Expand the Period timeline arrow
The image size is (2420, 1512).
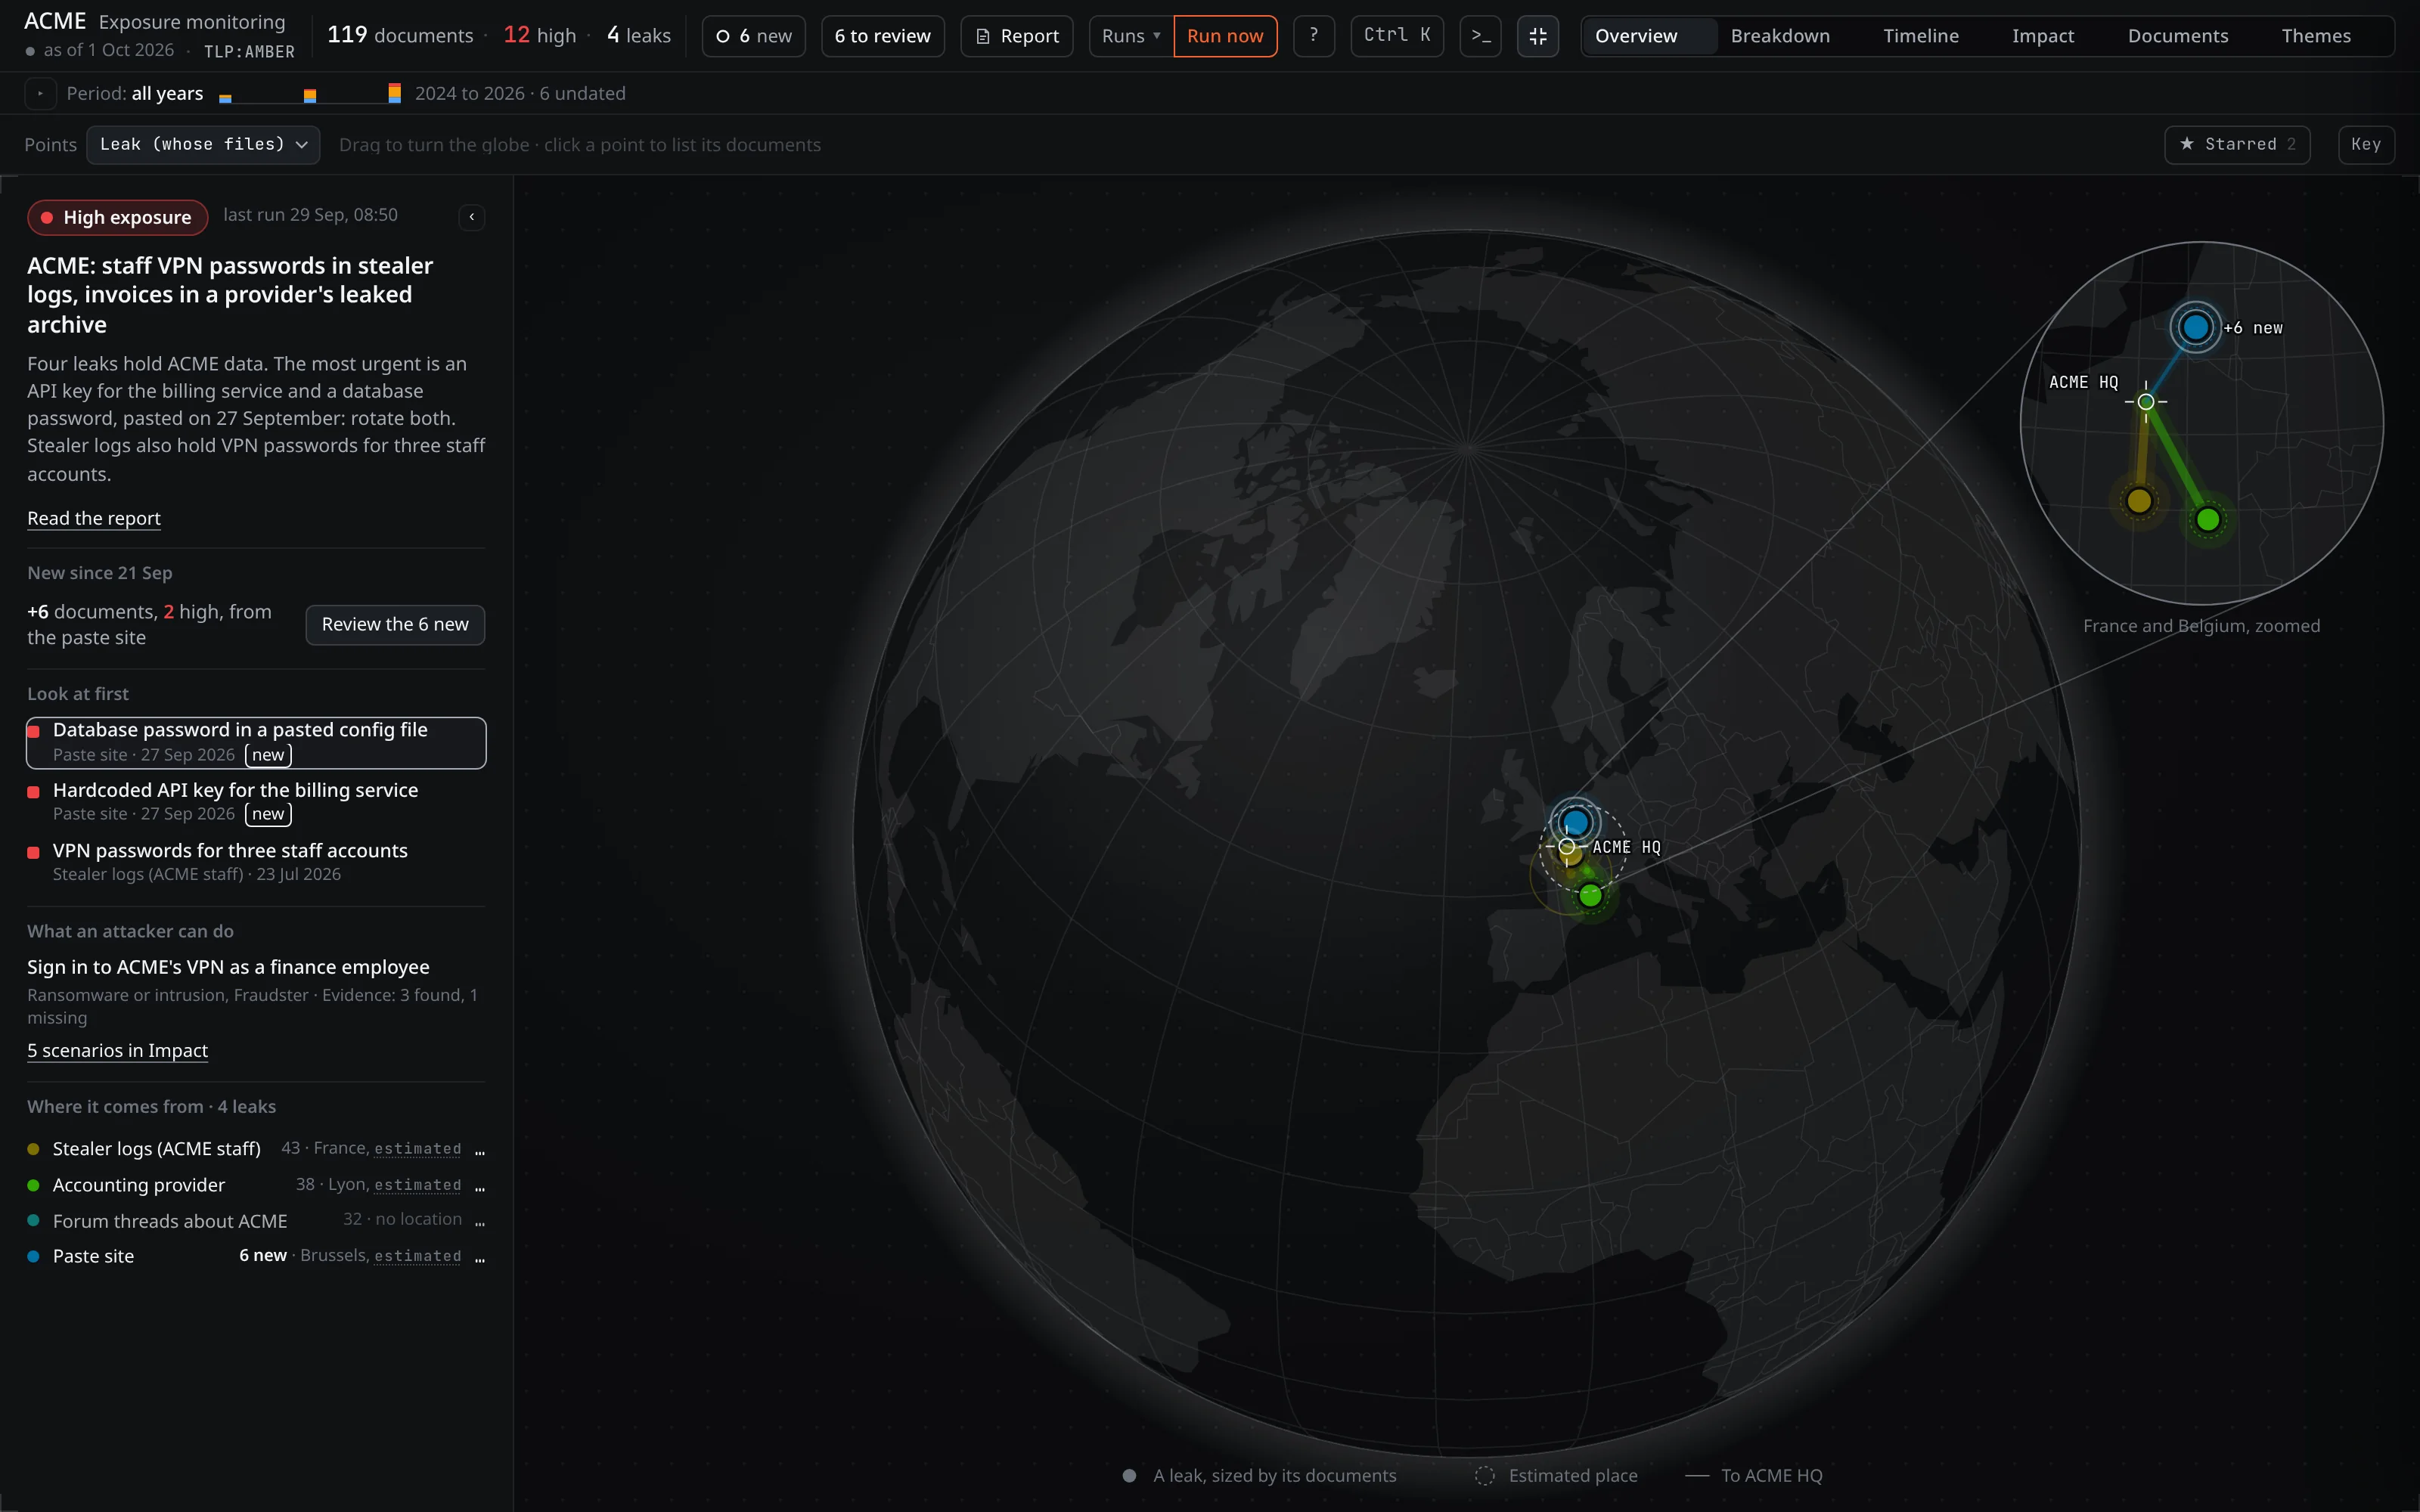pos(40,93)
